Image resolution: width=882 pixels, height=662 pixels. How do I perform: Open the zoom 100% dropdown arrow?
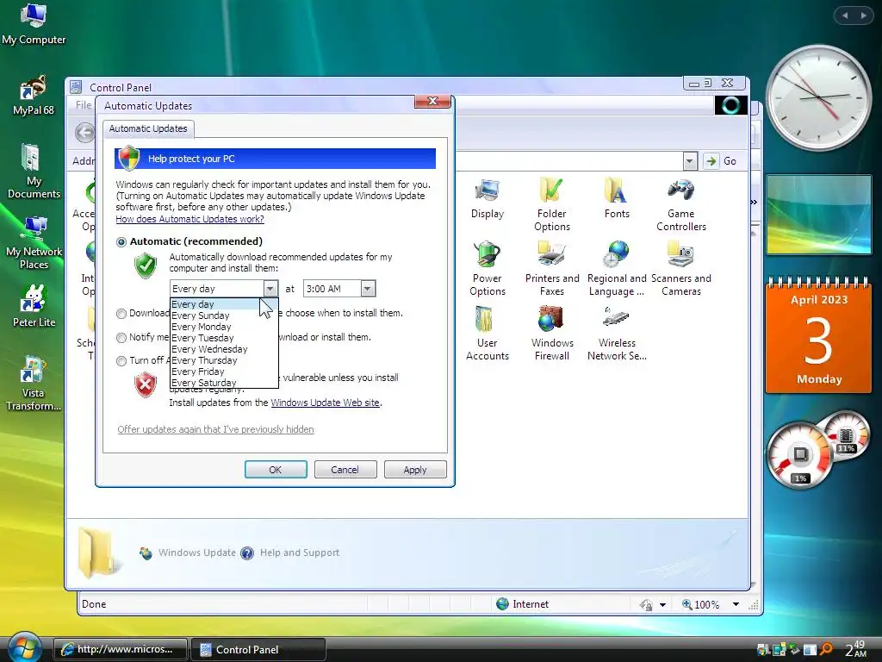point(736,604)
